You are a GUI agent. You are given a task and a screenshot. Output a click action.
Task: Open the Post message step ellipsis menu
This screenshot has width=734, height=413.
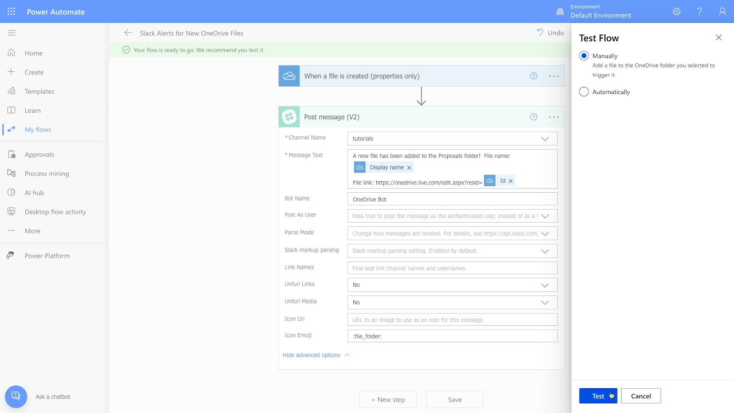[x=554, y=117]
